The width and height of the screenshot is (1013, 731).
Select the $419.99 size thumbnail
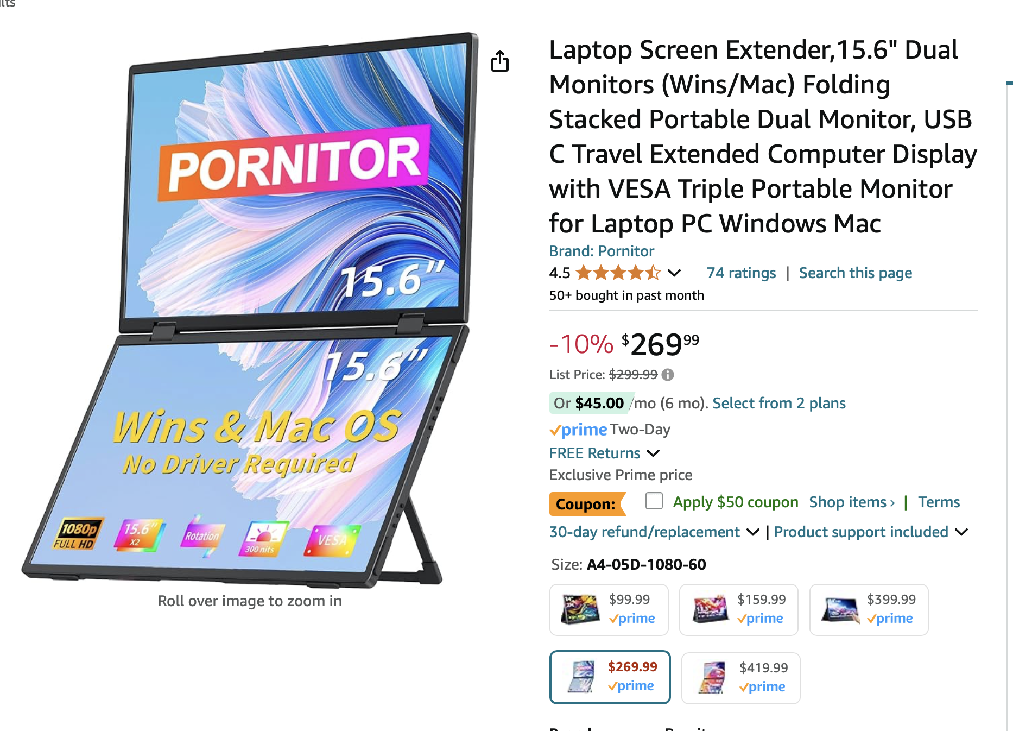[x=740, y=678]
